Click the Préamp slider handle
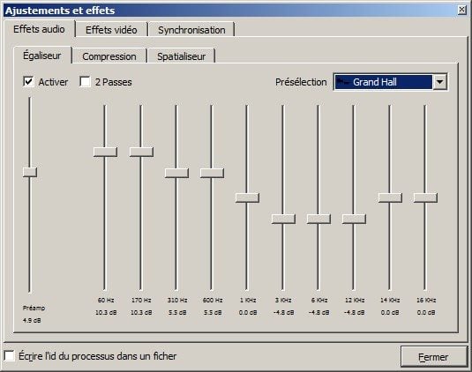 point(30,172)
